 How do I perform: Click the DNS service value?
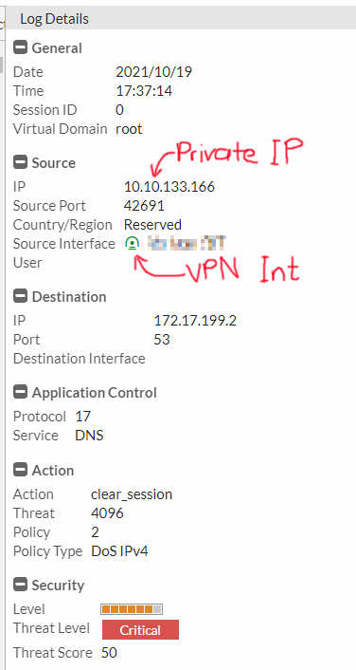89,436
